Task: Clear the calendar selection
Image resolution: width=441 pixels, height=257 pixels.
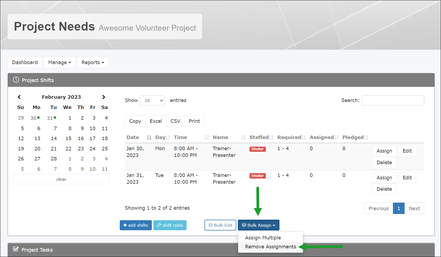Action: [61, 179]
